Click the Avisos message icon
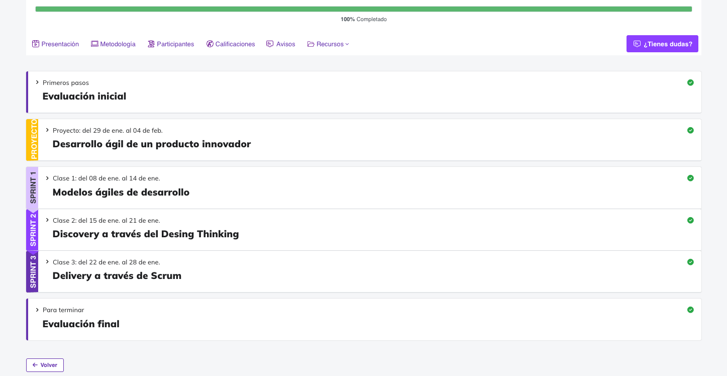727x376 pixels. tap(270, 44)
